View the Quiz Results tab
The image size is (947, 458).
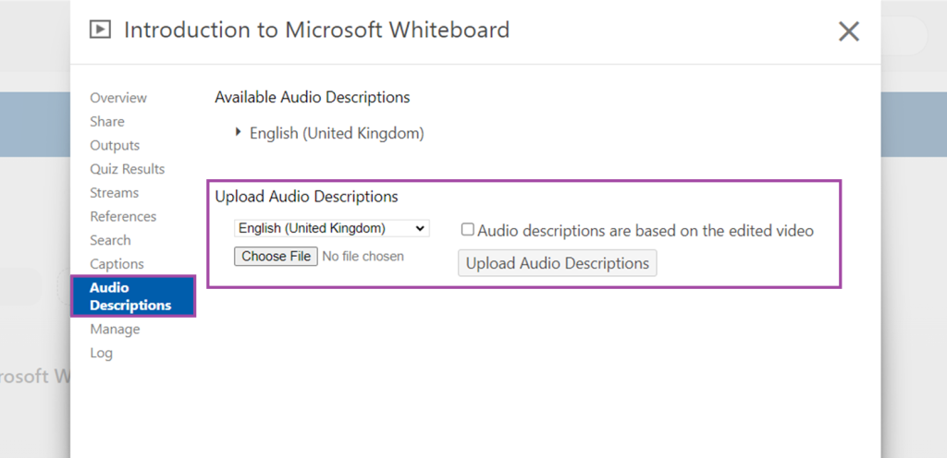(x=128, y=169)
